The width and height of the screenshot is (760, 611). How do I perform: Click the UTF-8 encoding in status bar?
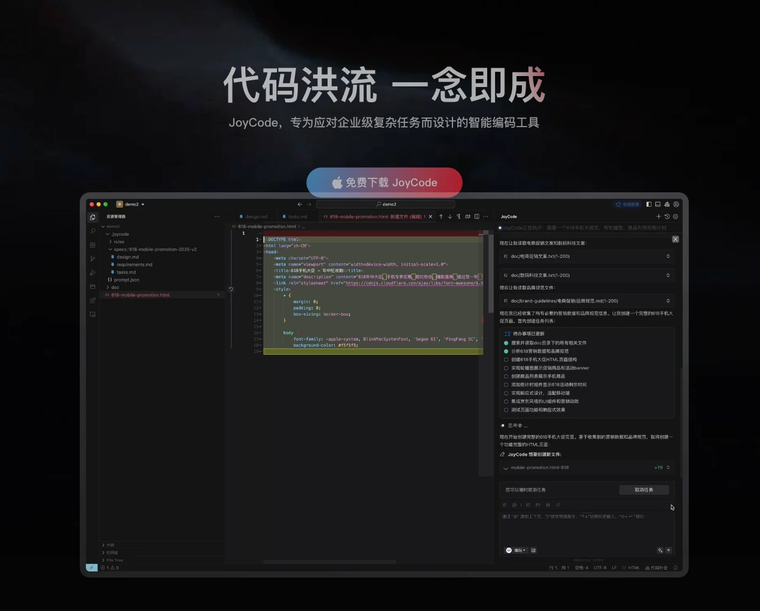pyautogui.click(x=600, y=568)
